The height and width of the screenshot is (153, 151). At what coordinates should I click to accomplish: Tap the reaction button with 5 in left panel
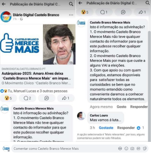point(8,98)
